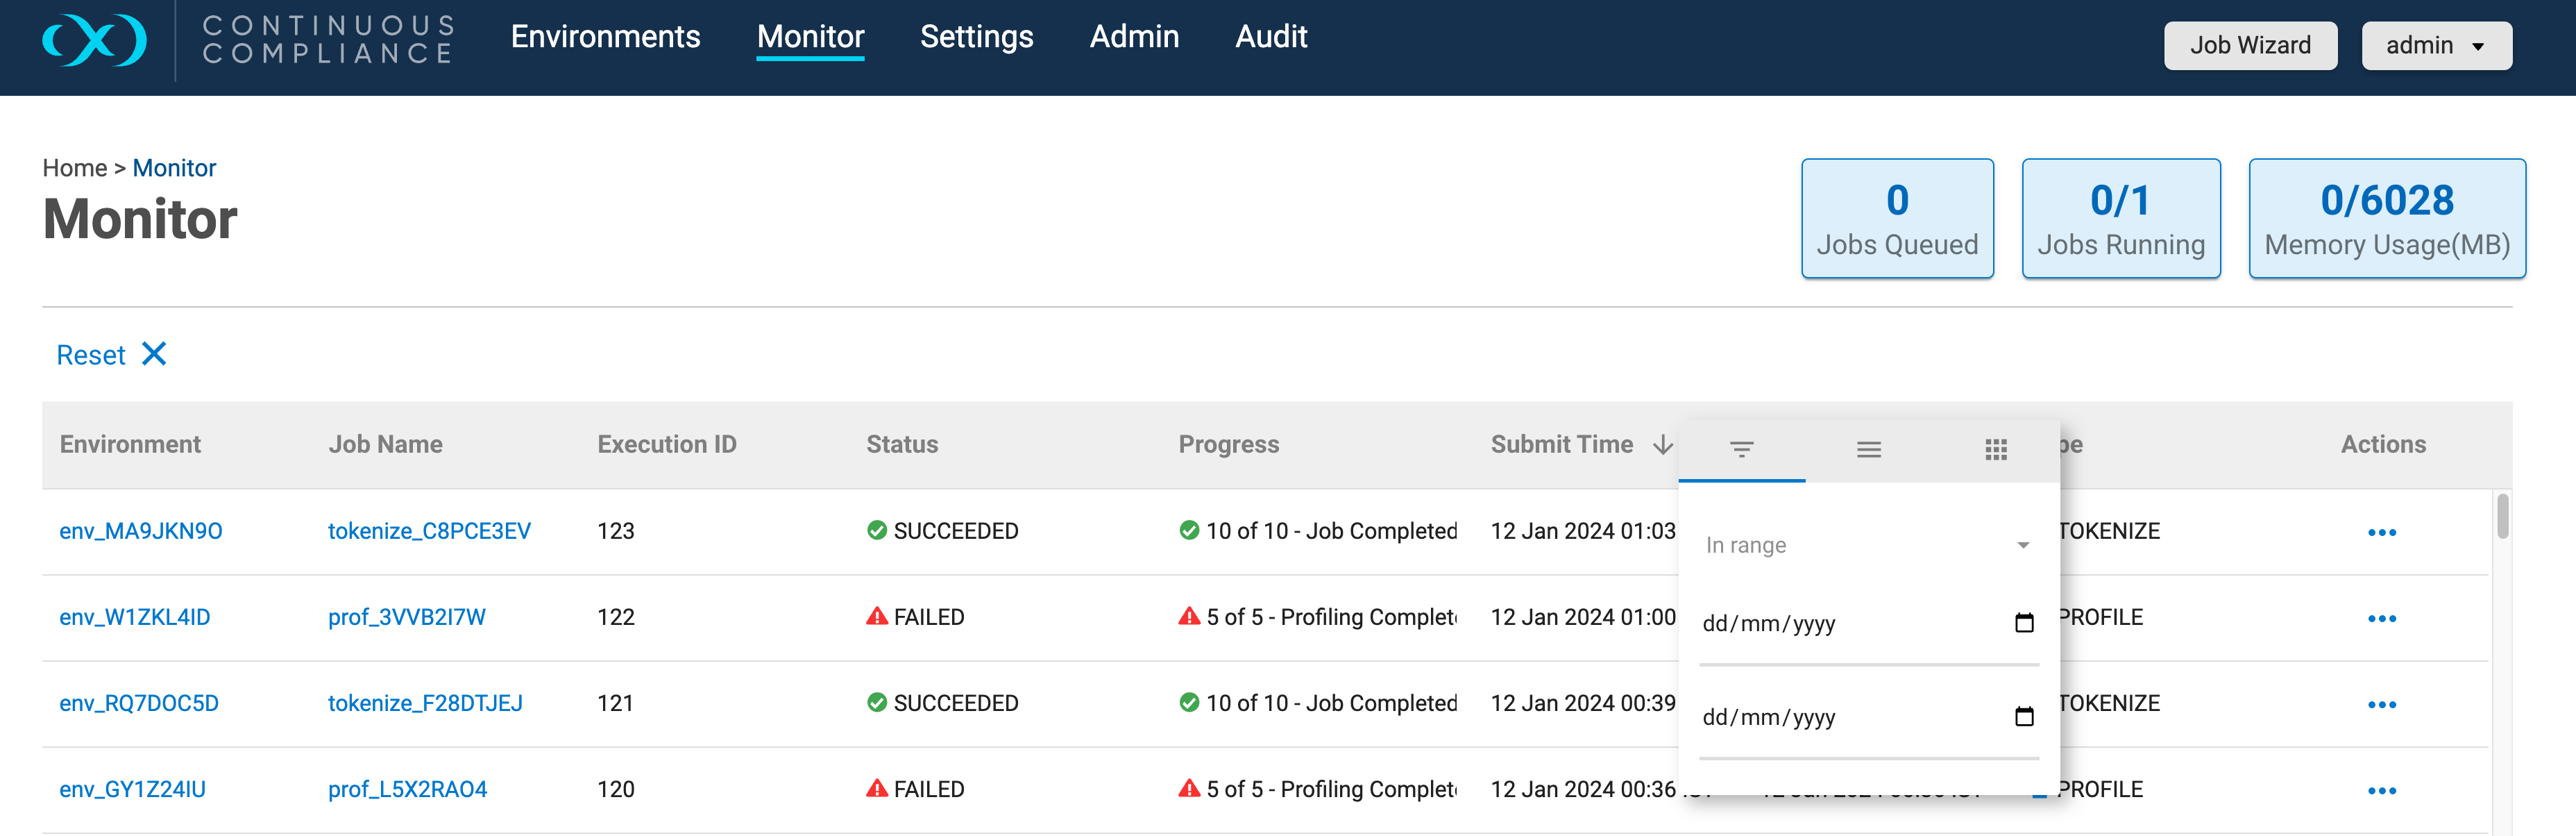Screen dimensions: 2576x836
Task: Click progress check icon in execution 121 row
Action: (x=1189, y=702)
